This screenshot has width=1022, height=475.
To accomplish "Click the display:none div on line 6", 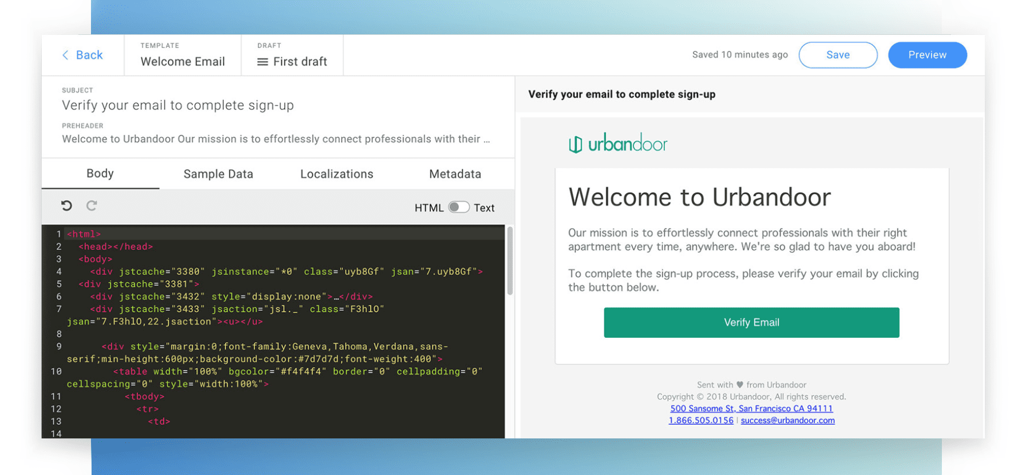I will (231, 297).
